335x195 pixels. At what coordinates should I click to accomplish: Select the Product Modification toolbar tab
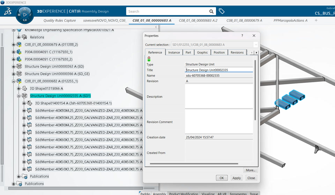(184, 194)
